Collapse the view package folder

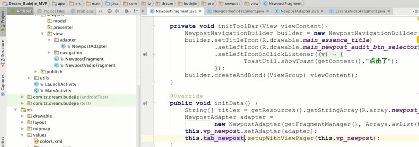pos(42,34)
